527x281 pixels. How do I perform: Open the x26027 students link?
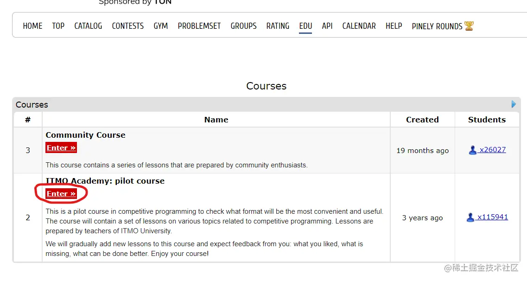click(493, 150)
